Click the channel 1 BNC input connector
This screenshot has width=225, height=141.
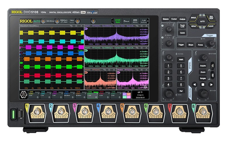[37, 112]
